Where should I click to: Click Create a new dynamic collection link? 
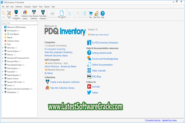coord(65,82)
